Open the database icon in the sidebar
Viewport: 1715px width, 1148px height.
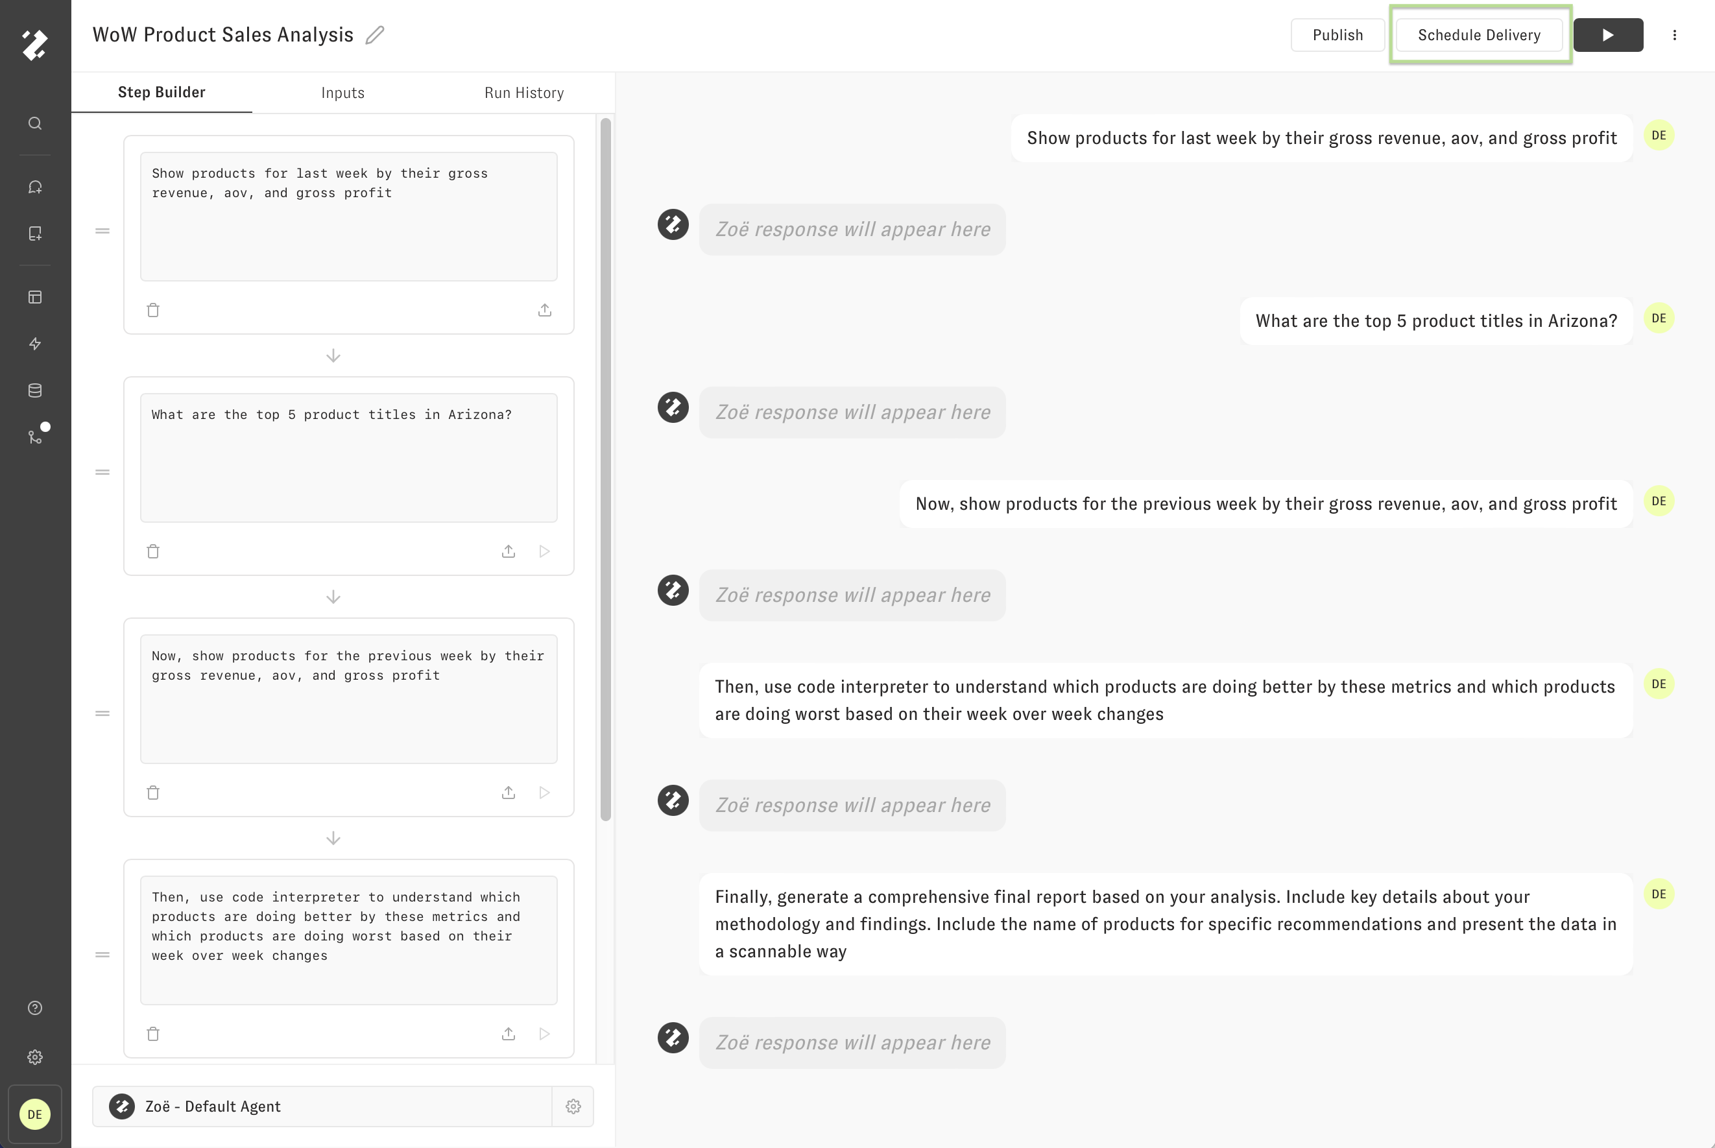point(35,390)
